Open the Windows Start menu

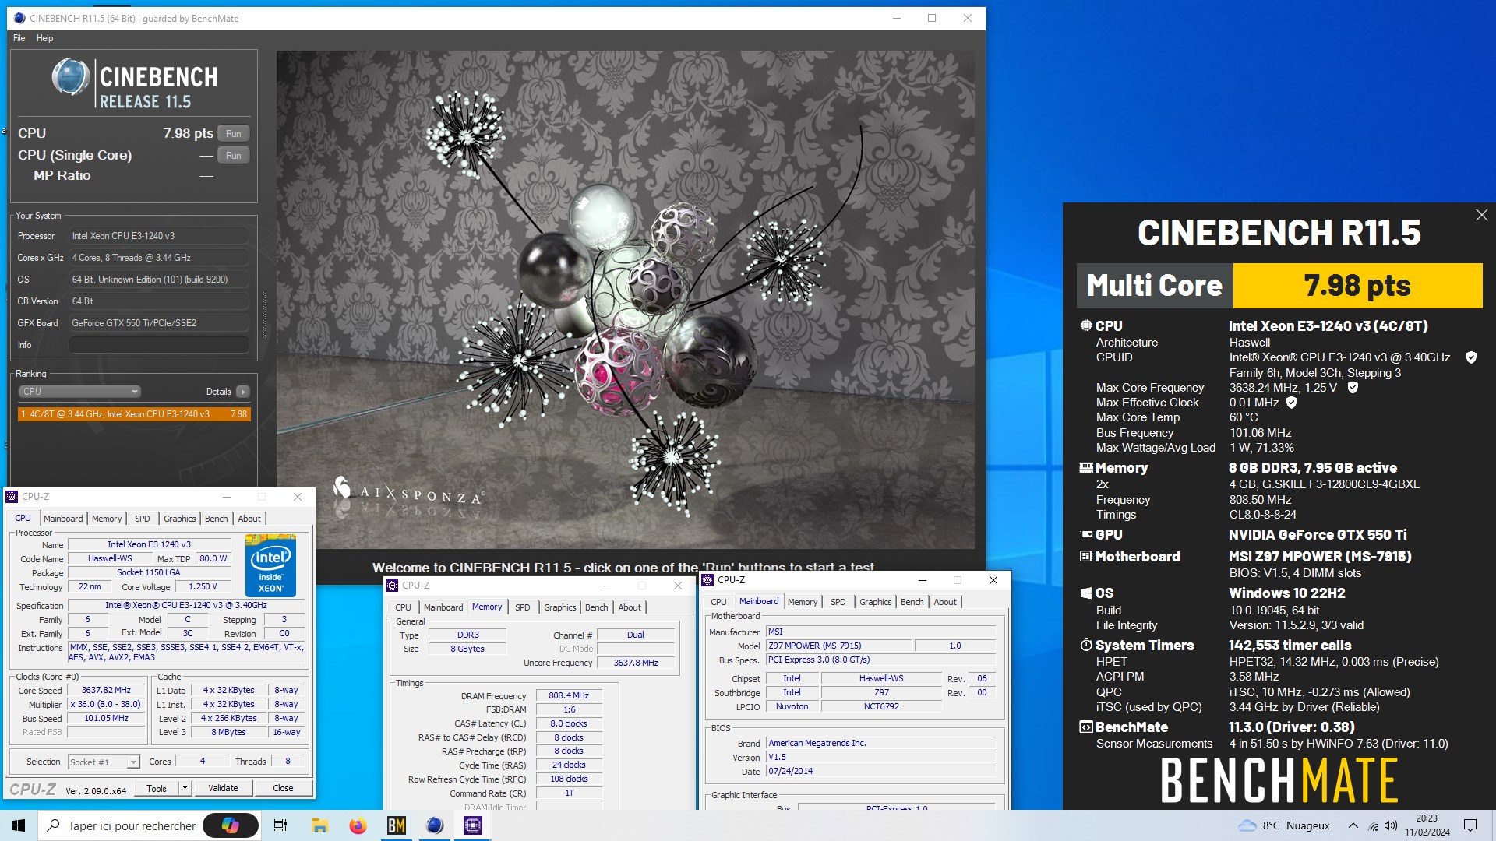point(19,825)
